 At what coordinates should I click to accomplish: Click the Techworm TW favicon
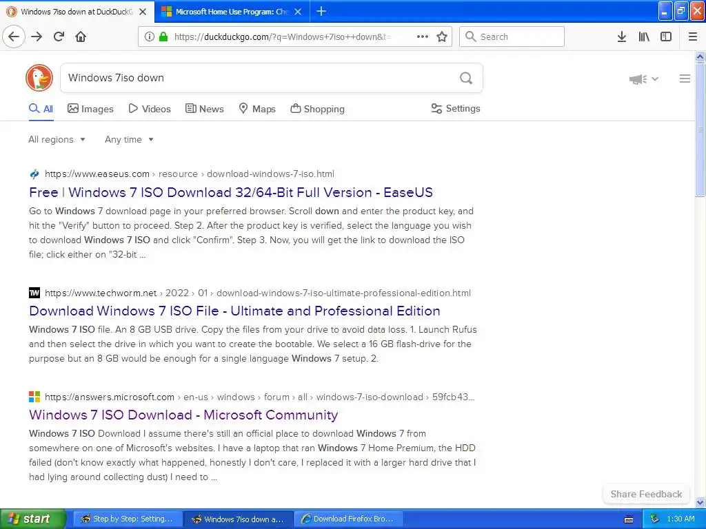pyautogui.click(x=34, y=293)
